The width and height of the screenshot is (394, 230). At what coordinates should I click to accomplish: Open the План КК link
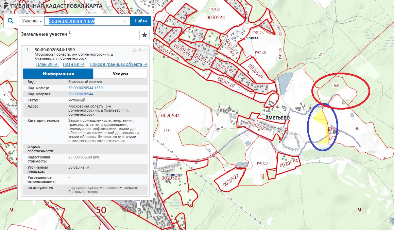tap(74, 64)
